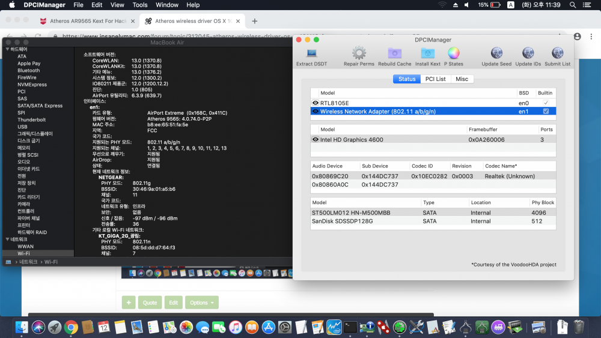
Task: Open Photos app in the Dock
Action: point(186,327)
